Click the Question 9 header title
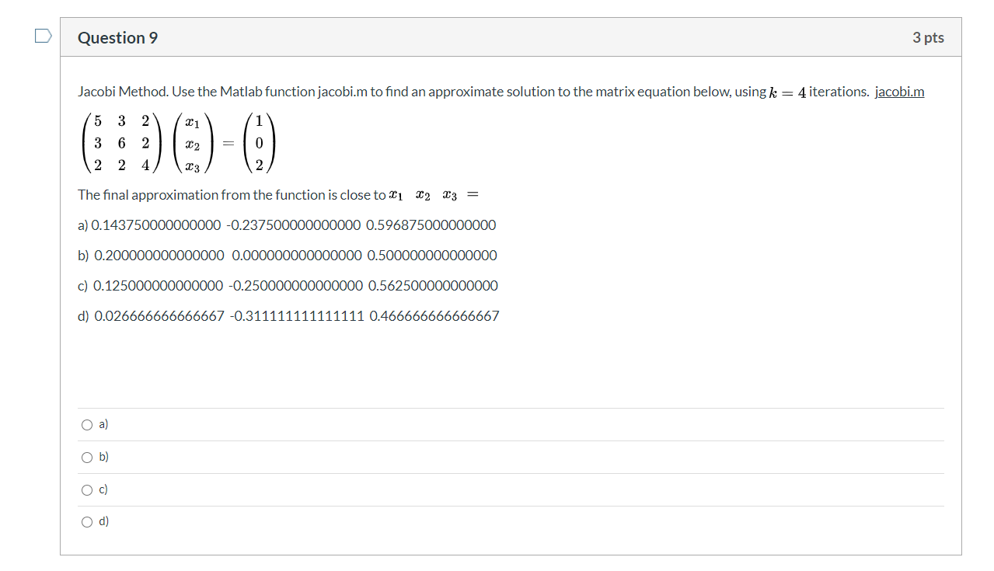This screenshot has width=994, height=571. coord(117,37)
